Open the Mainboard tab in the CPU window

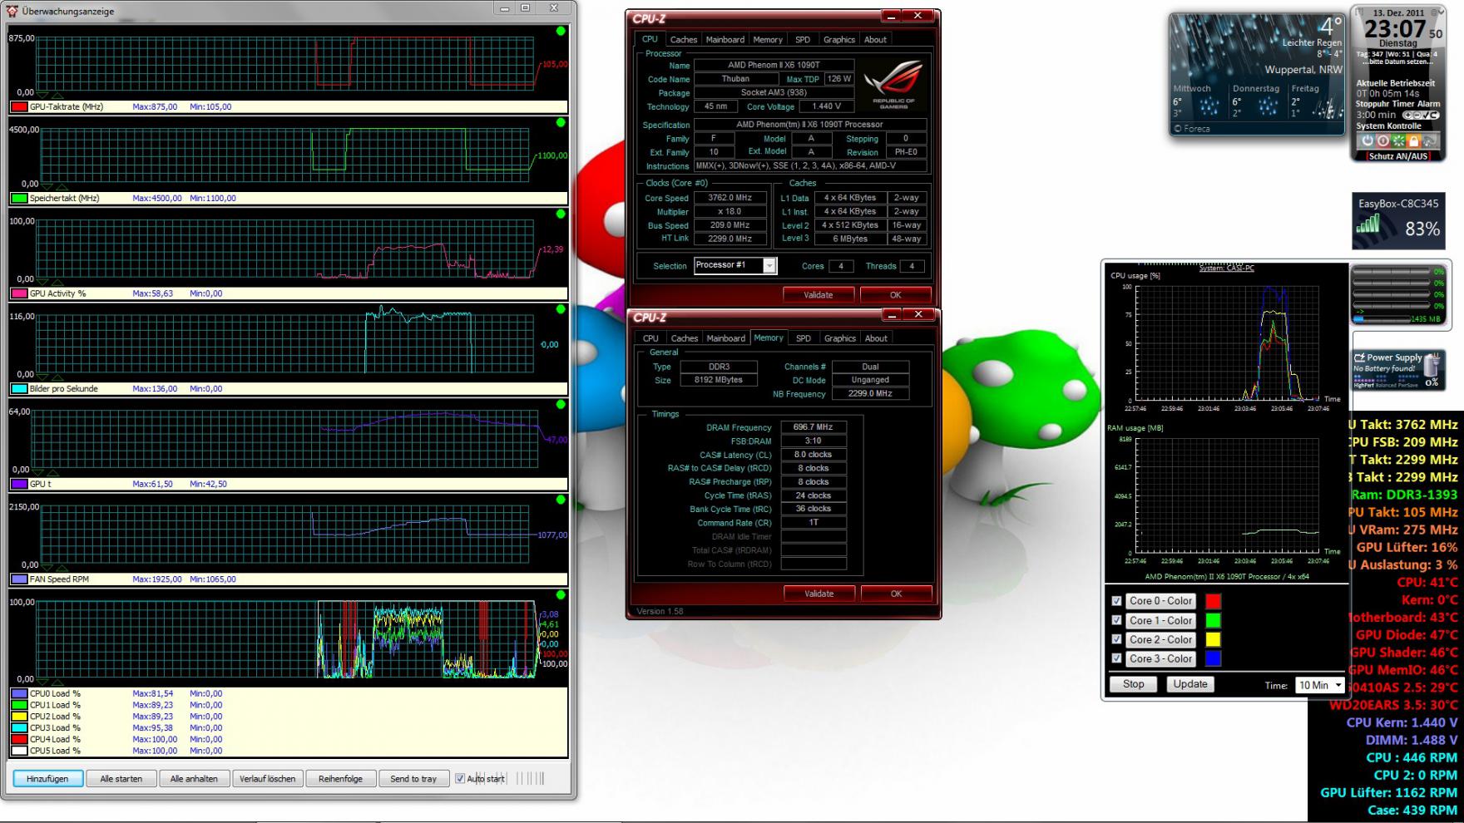pos(725,39)
